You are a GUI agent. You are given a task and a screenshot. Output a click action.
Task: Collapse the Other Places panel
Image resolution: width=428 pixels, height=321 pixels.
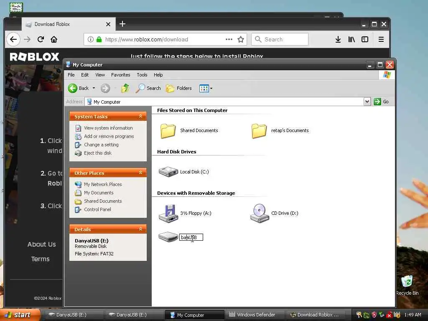[x=140, y=173]
